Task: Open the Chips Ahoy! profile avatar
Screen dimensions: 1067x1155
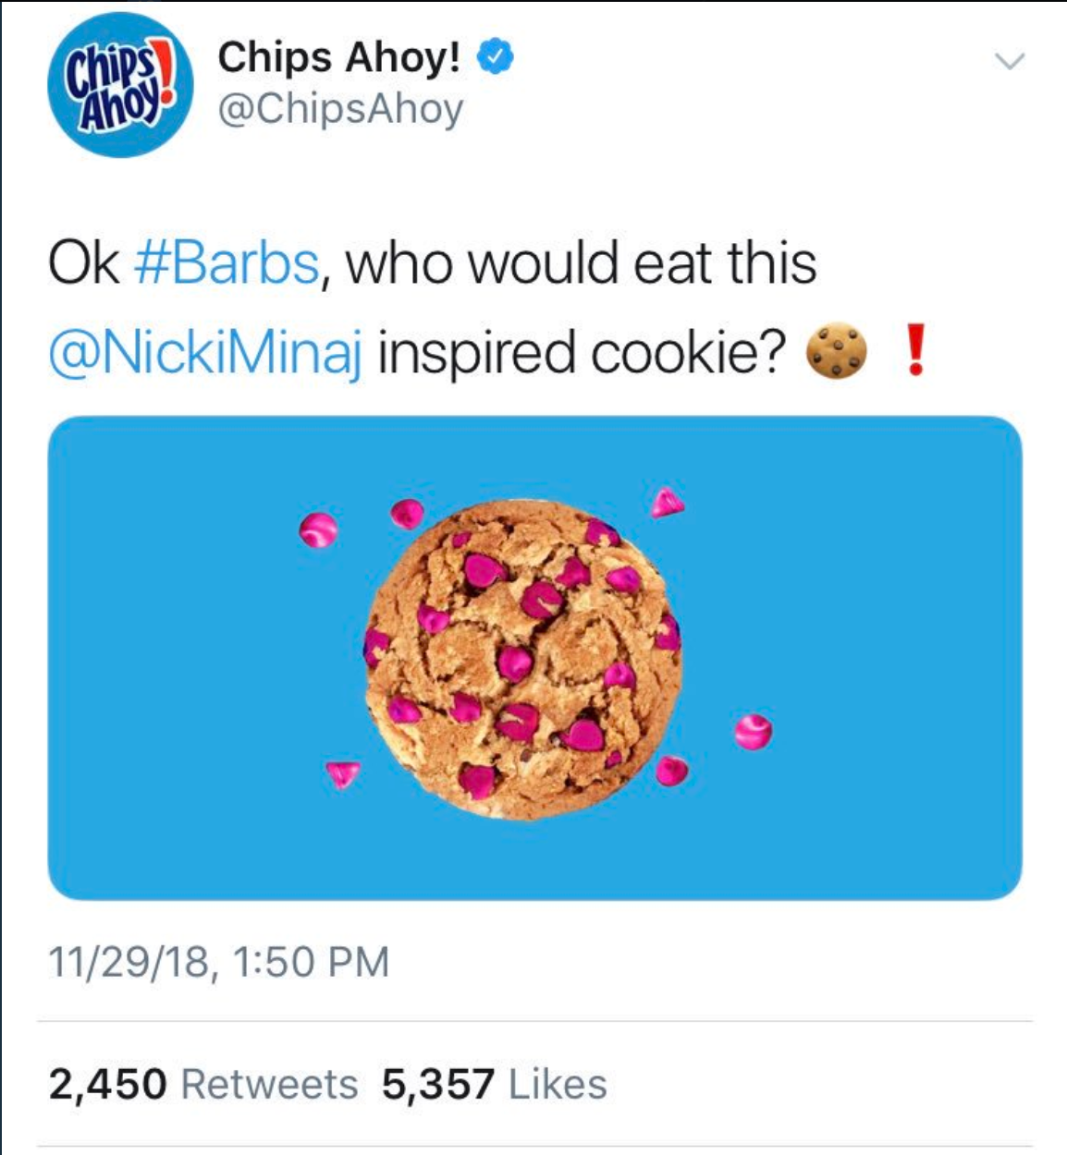Action: (x=121, y=85)
